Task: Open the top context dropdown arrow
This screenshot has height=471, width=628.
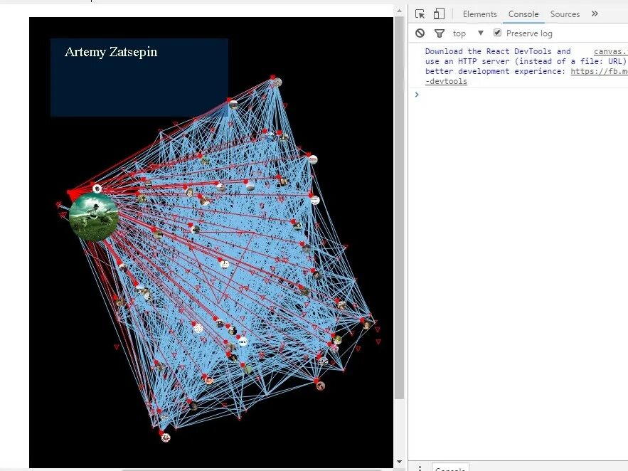Action: tap(481, 33)
